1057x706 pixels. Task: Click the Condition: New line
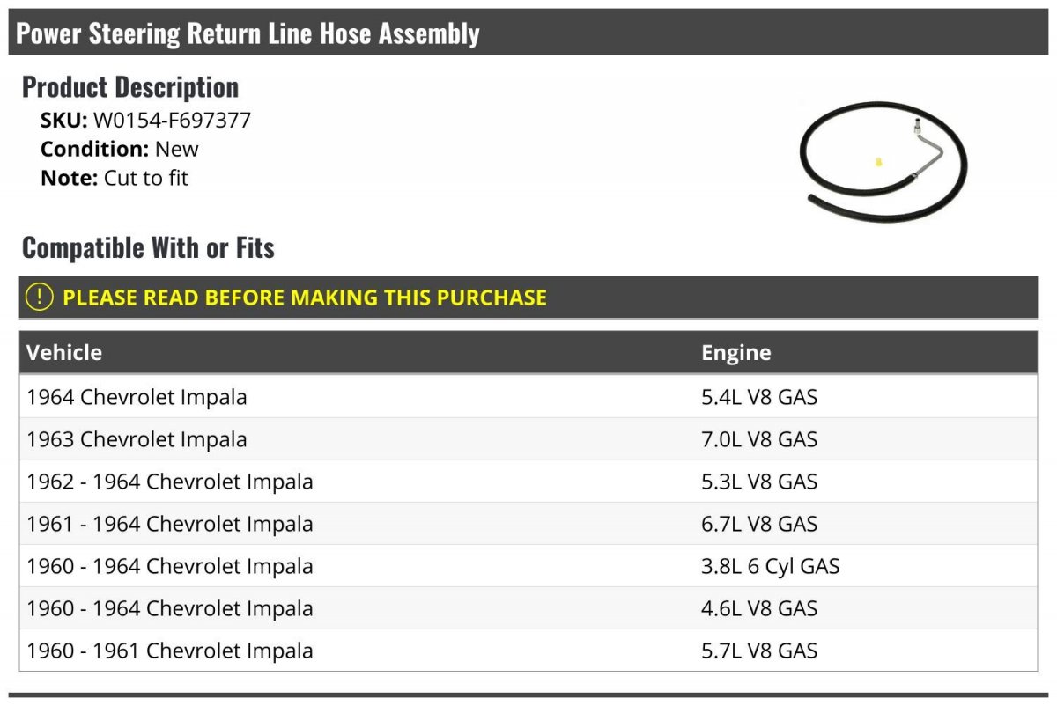[120, 149]
